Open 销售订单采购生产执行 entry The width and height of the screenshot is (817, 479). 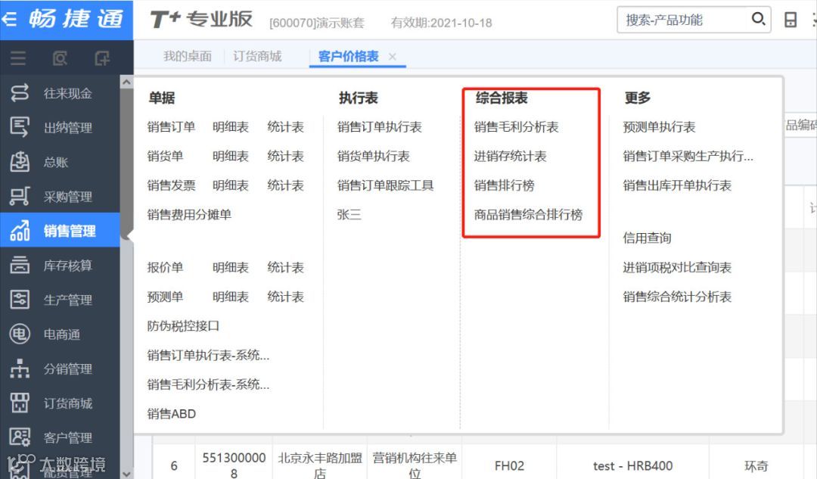[x=688, y=157]
